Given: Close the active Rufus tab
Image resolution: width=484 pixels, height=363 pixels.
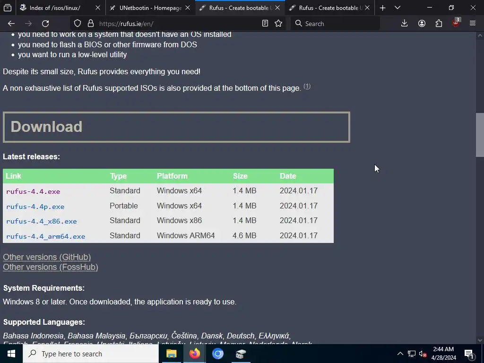Looking at the screenshot, I should [277, 8].
